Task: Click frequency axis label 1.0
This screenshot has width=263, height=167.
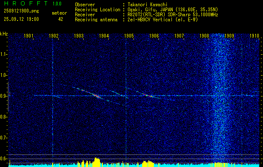Action: (4, 75)
